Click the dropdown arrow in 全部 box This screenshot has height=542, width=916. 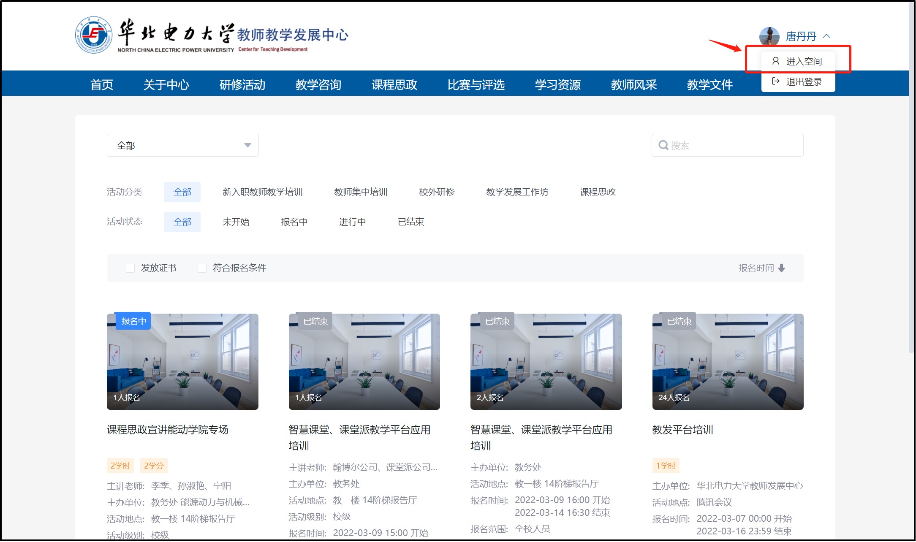(x=247, y=146)
